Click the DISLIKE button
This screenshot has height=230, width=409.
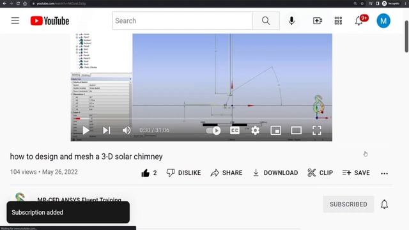click(183, 173)
